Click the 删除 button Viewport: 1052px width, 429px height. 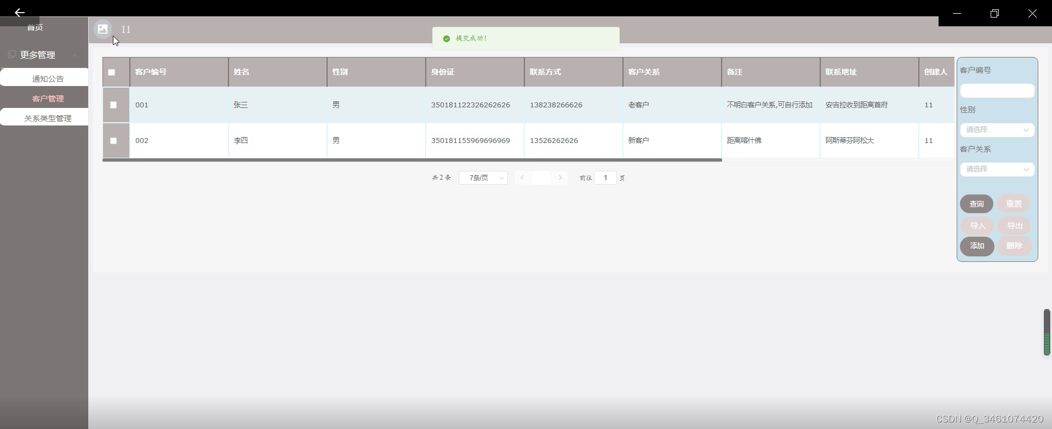click(x=1014, y=246)
